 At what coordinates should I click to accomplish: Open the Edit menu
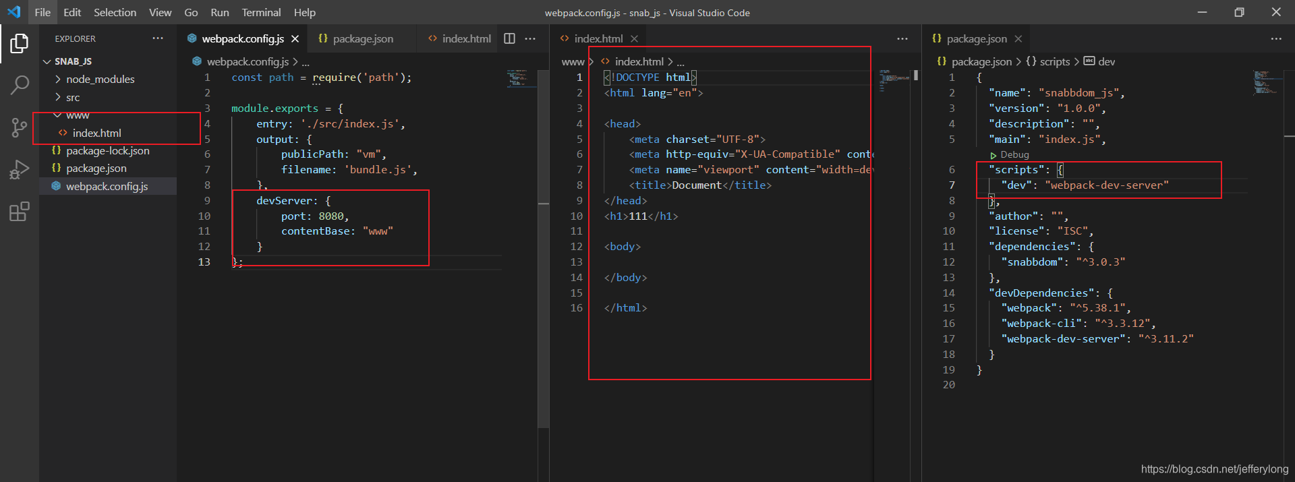[72, 12]
